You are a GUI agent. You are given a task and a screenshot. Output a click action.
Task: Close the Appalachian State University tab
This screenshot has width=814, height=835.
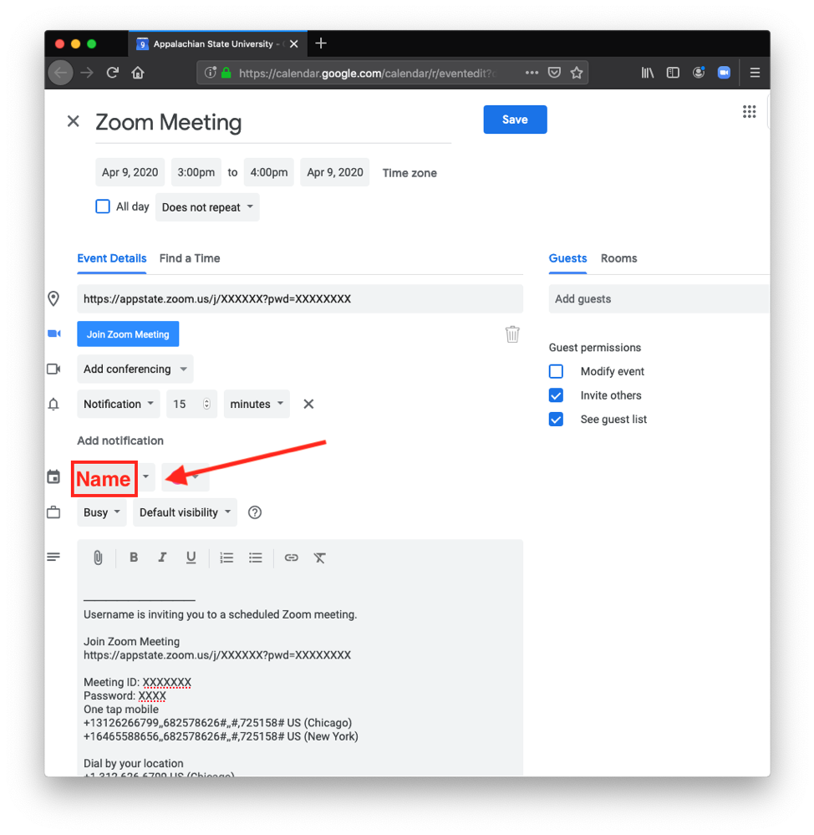[x=294, y=44]
